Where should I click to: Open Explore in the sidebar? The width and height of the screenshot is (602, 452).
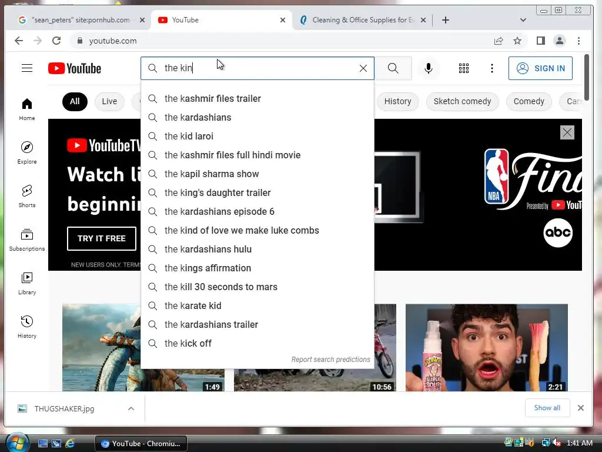pos(27,152)
